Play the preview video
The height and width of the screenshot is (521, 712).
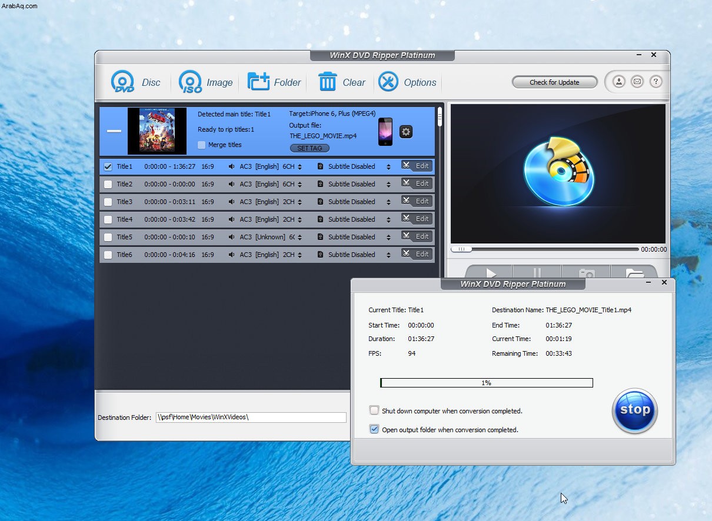490,273
